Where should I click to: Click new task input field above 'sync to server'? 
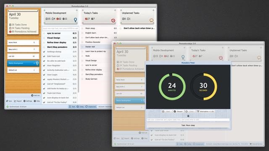coord(61,29)
